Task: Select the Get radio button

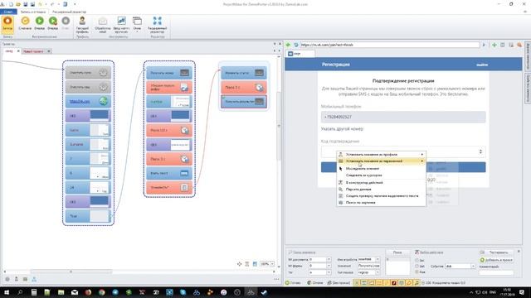Action: pos(417,260)
